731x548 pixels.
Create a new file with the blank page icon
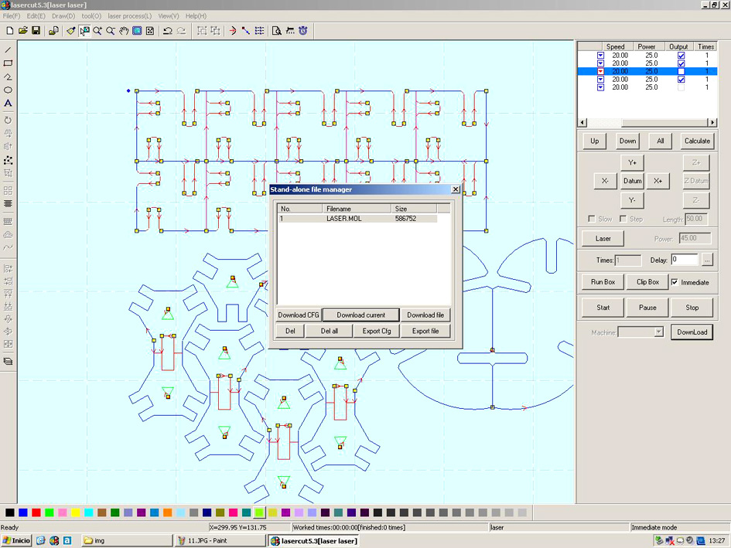(x=10, y=31)
